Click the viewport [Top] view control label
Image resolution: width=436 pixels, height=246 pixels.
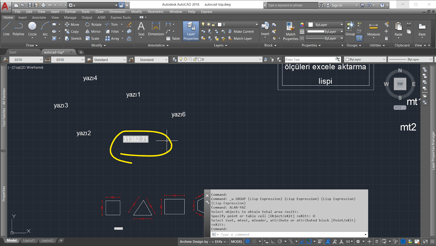pos(16,67)
